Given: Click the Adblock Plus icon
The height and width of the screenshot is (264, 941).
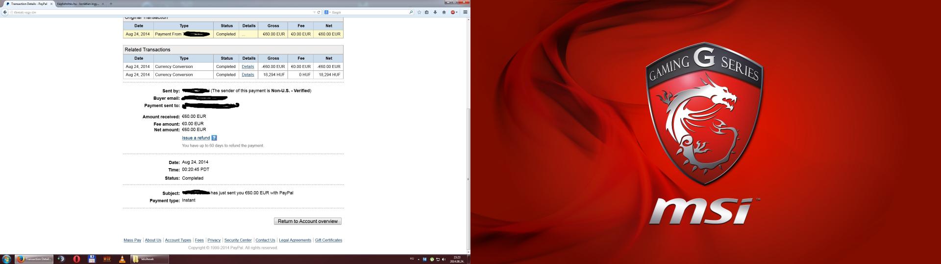Looking at the screenshot, I should [x=454, y=12].
